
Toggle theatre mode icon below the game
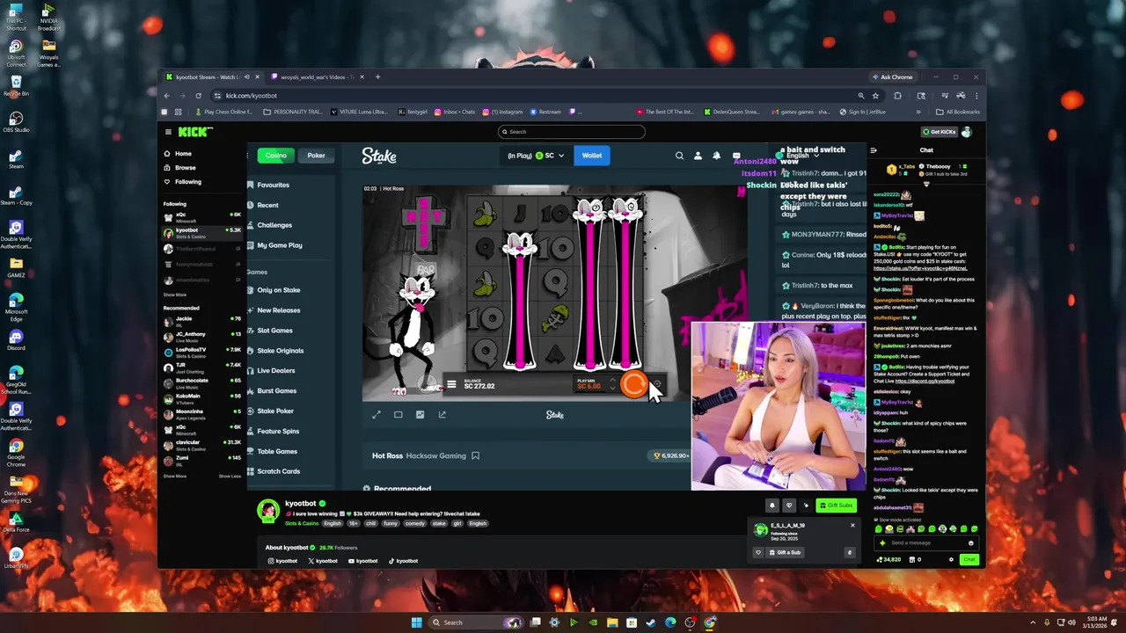(x=398, y=415)
